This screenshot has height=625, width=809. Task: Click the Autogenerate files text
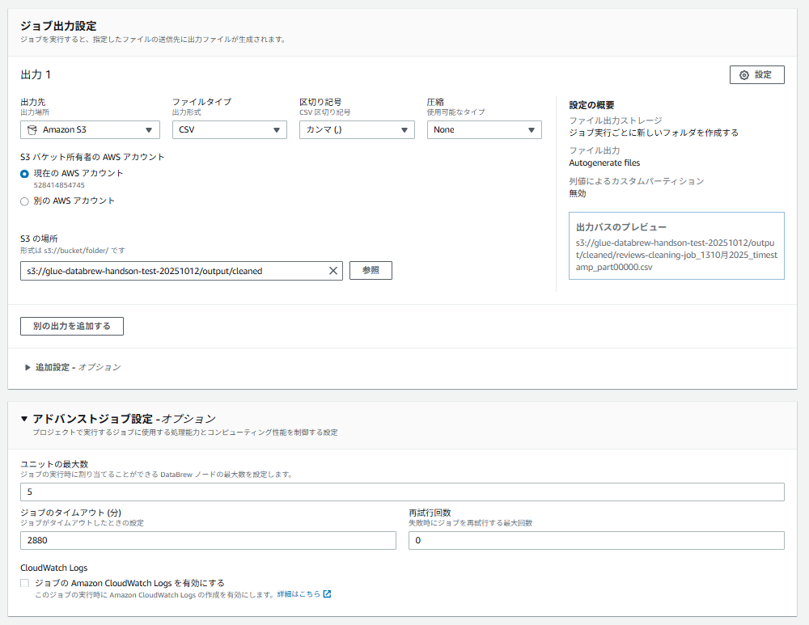click(x=604, y=163)
